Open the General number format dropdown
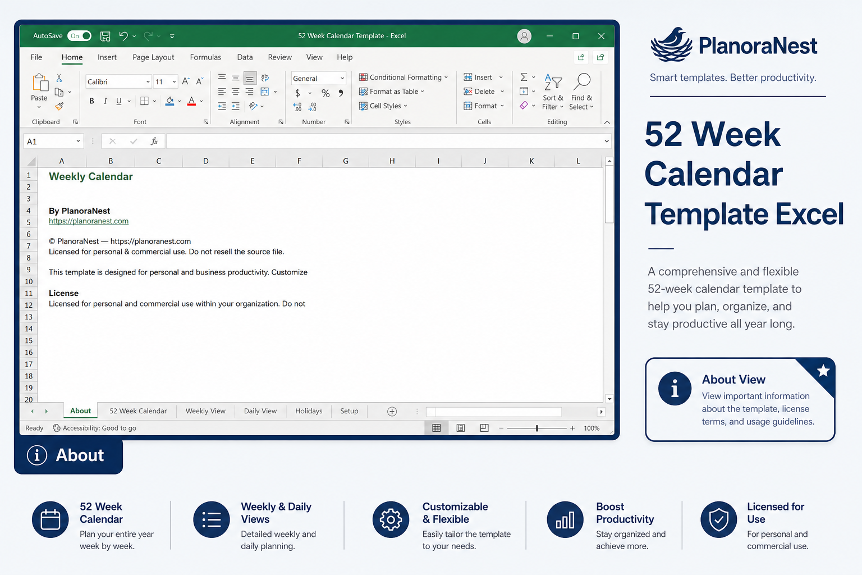The width and height of the screenshot is (862, 575). (x=342, y=79)
